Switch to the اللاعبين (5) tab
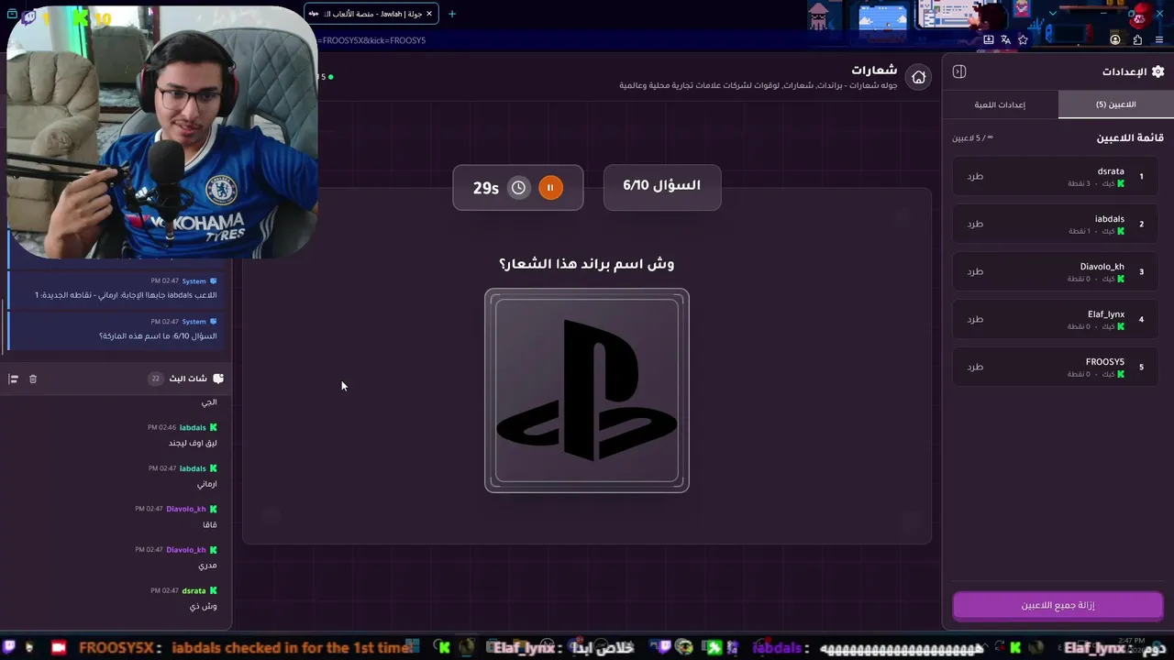 point(1115,104)
